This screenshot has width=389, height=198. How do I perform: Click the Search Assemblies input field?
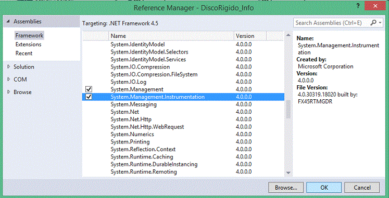pyautogui.click(x=331, y=23)
